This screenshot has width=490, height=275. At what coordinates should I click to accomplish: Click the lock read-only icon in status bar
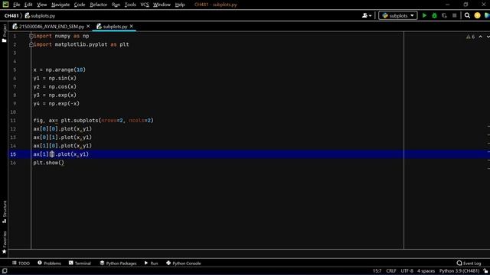point(485,271)
